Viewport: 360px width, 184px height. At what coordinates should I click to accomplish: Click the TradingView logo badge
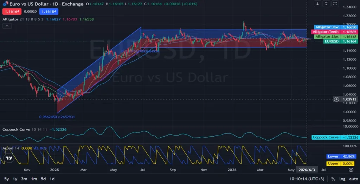coord(9,158)
